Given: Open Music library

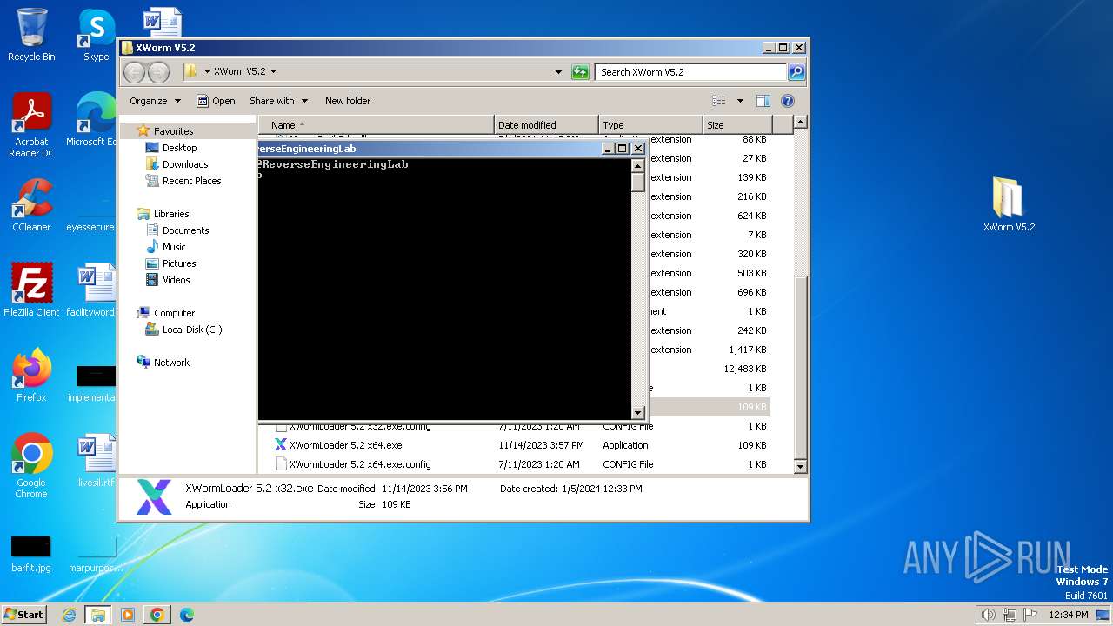Looking at the screenshot, I should coord(174,247).
